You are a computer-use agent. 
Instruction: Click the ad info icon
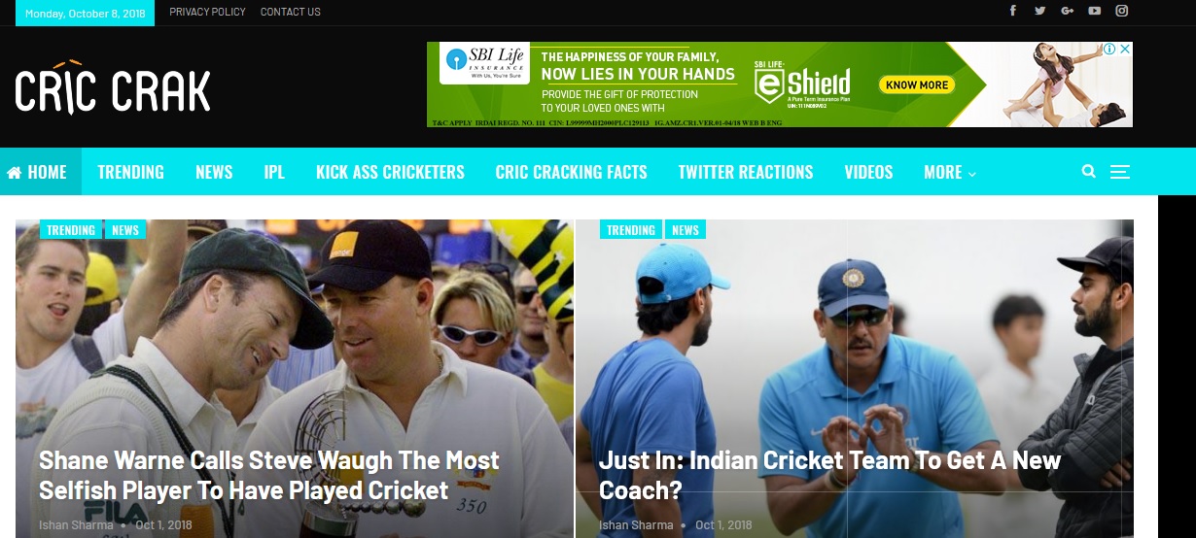1109,49
